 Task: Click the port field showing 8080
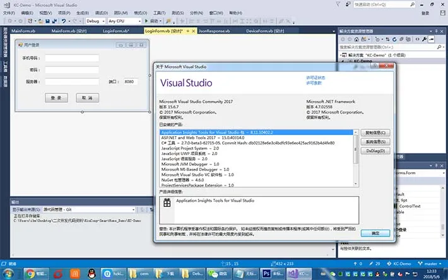(131, 81)
